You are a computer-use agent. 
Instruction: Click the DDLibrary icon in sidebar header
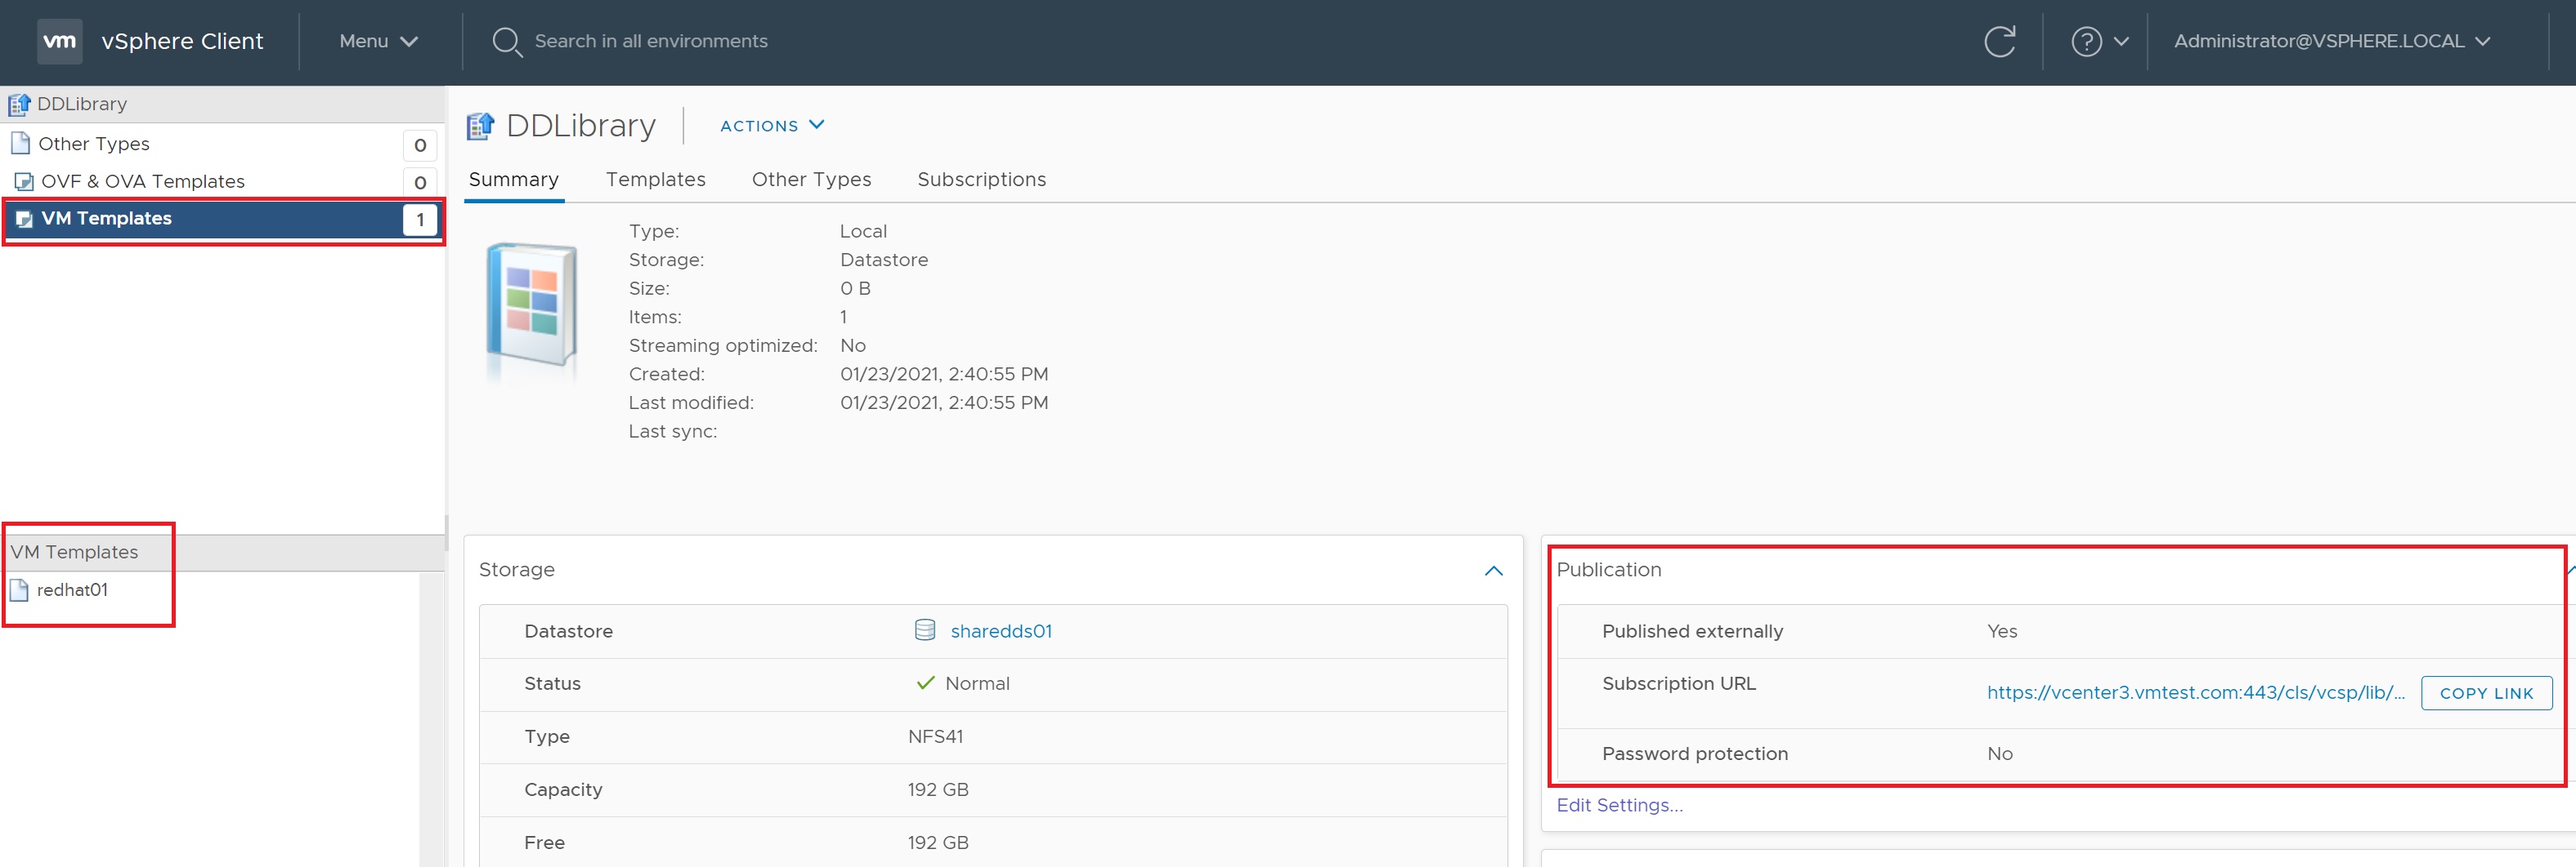(19, 104)
